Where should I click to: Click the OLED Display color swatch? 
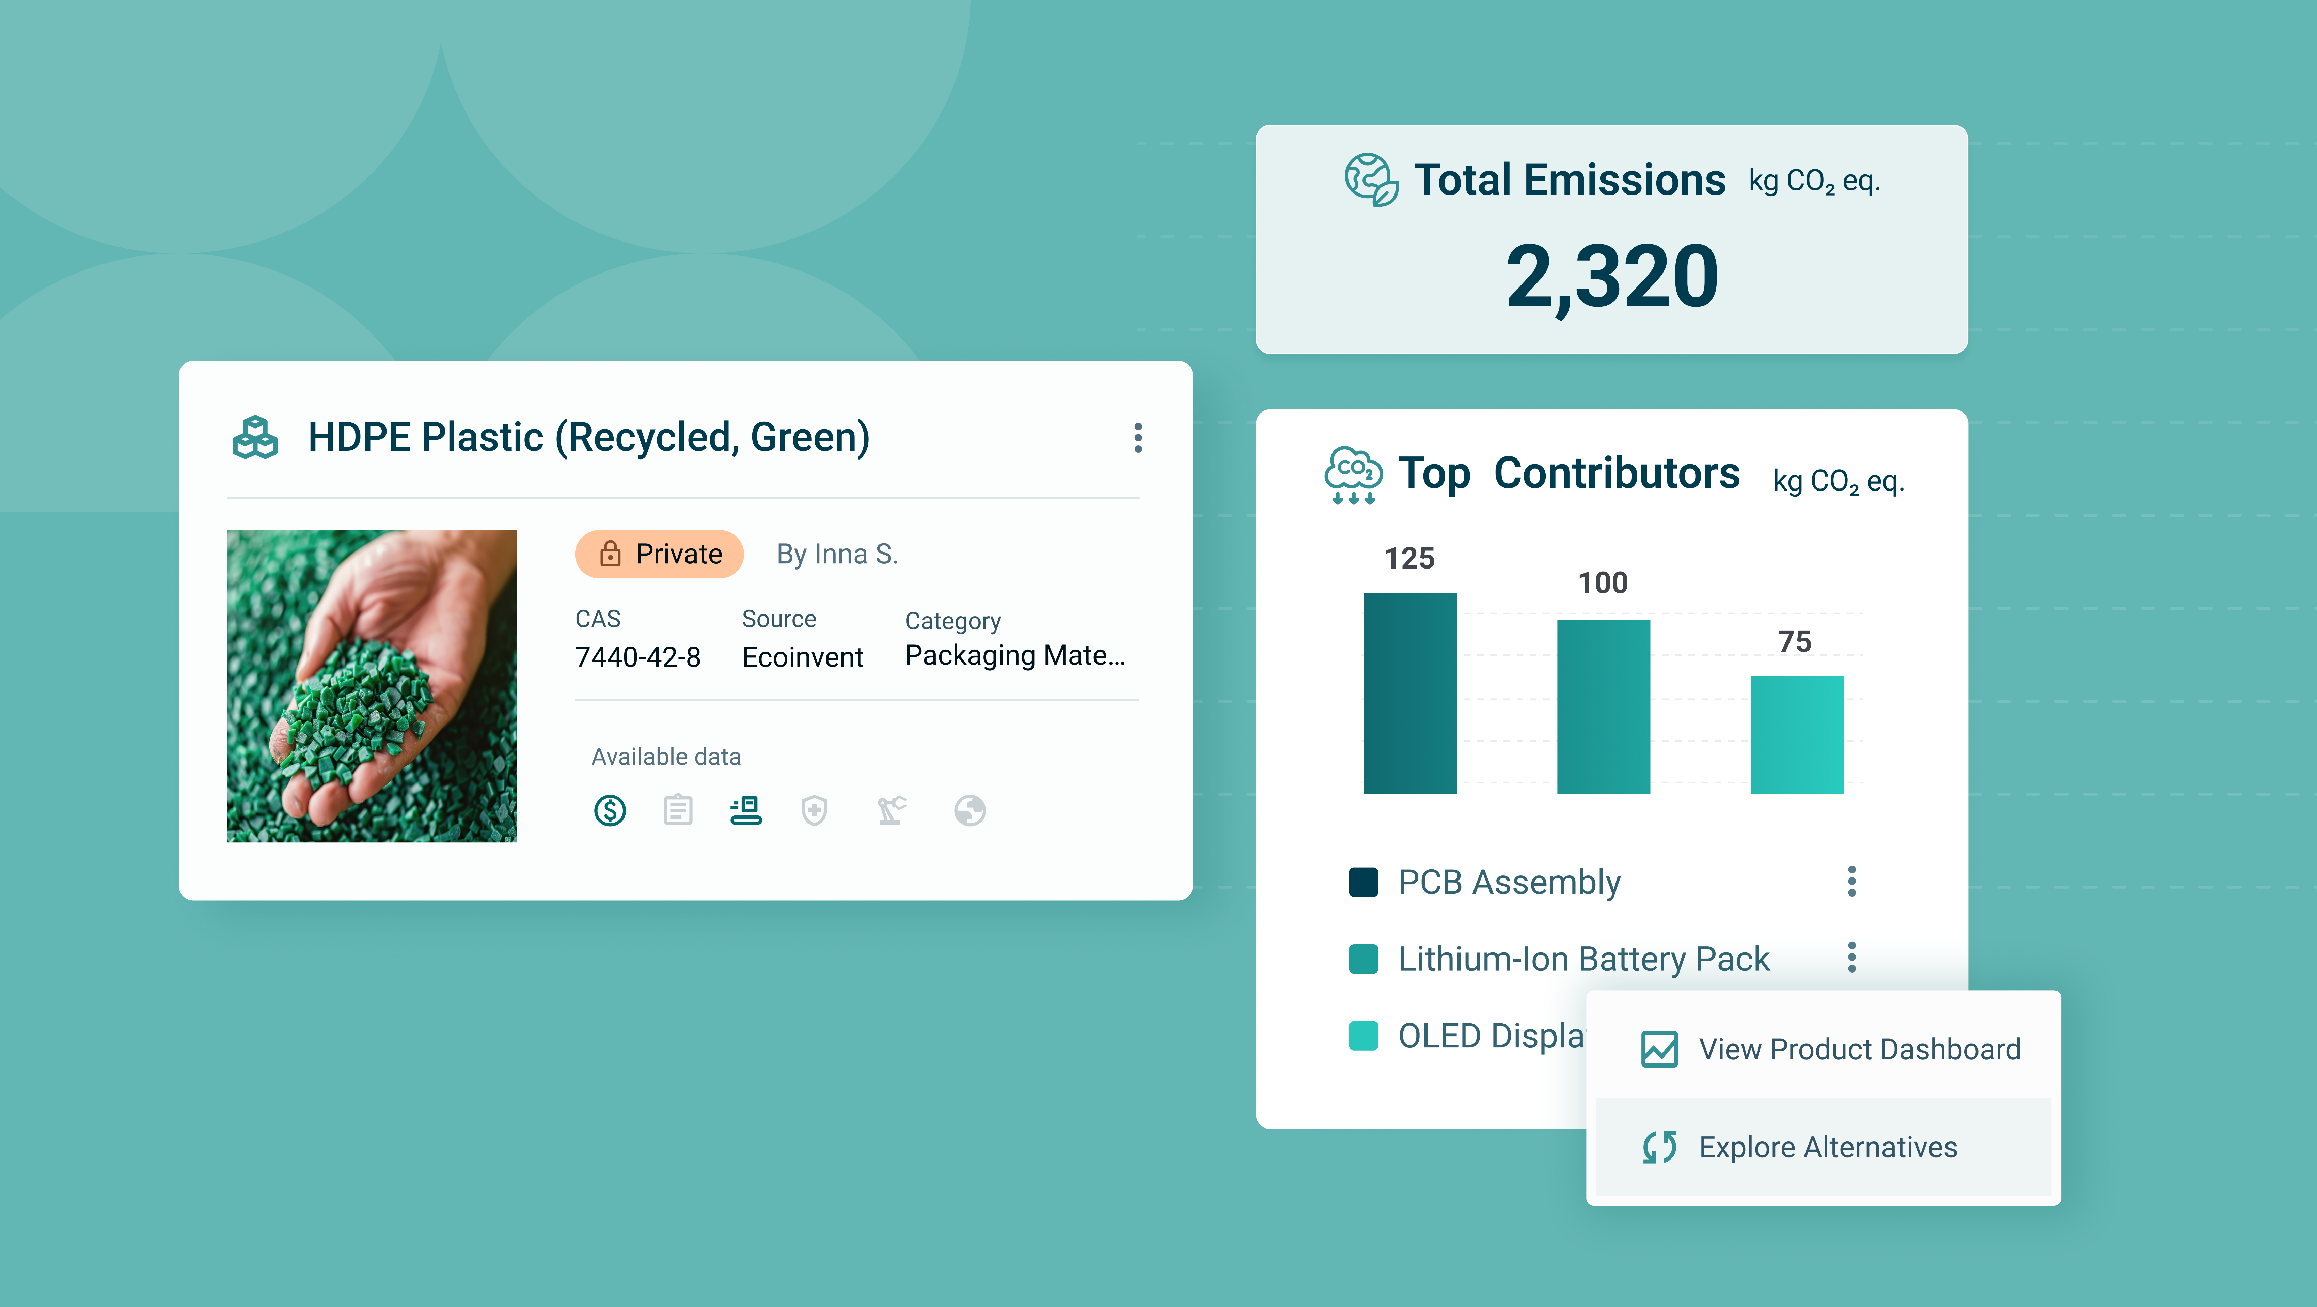(x=1364, y=1035)
